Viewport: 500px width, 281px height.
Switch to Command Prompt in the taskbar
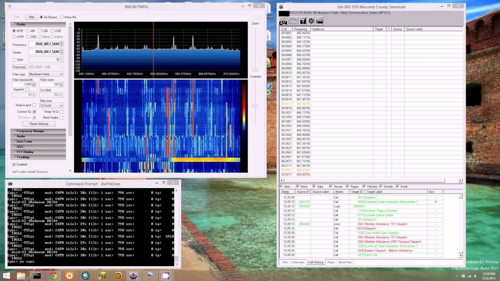37,276
